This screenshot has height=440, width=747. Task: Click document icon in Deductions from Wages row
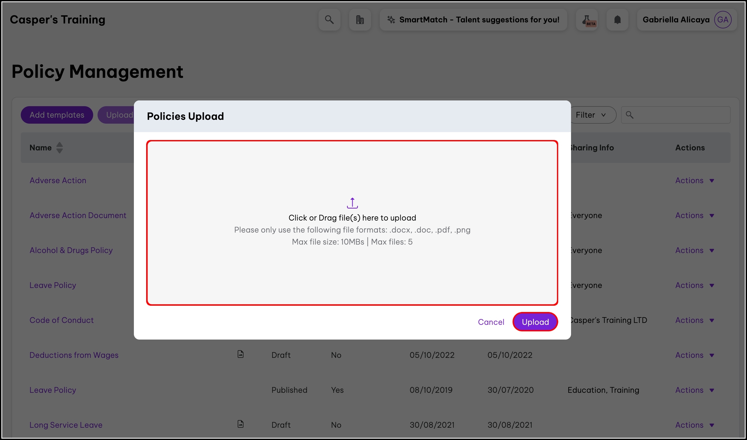[240, 354]
